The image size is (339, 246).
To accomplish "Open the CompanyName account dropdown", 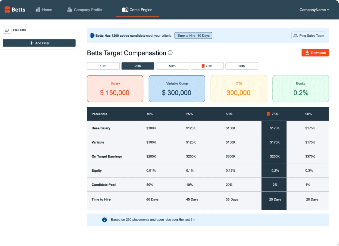I will (314, 10).
